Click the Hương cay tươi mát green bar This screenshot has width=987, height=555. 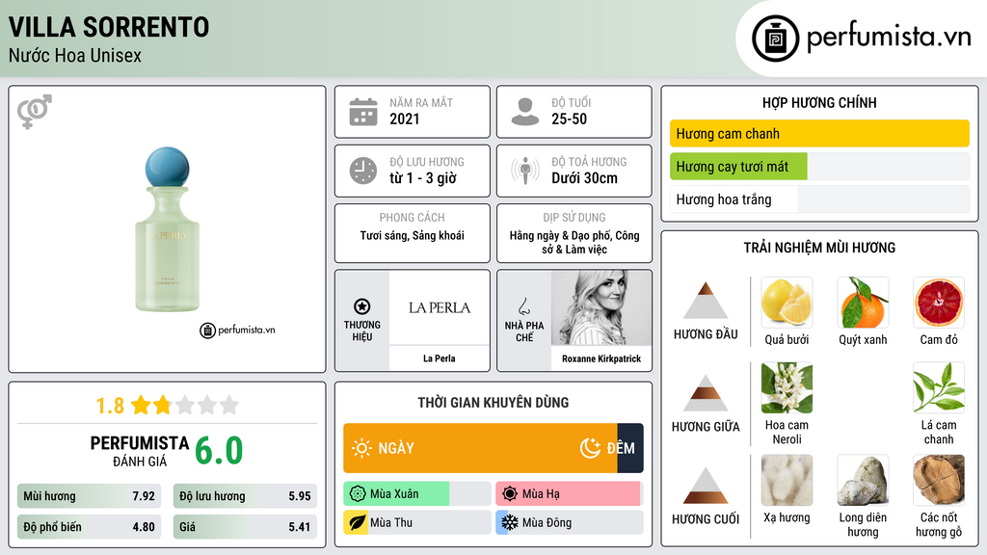click(738, 167)
